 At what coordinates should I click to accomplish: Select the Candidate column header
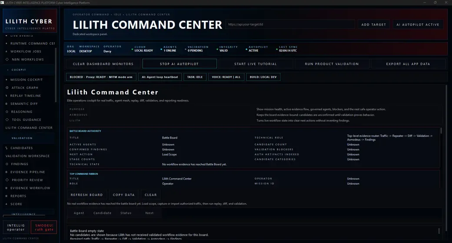tap(102, 213)
